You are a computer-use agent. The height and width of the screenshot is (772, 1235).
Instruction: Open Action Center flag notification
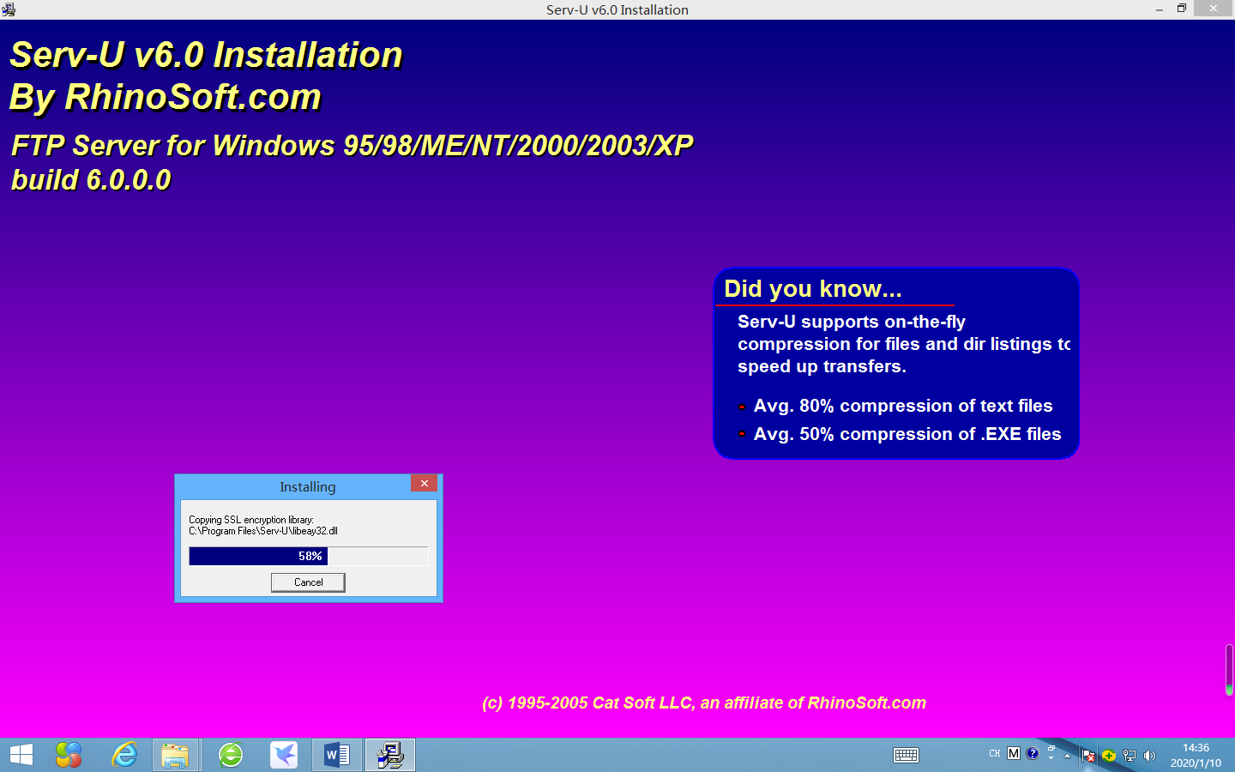1088,756
